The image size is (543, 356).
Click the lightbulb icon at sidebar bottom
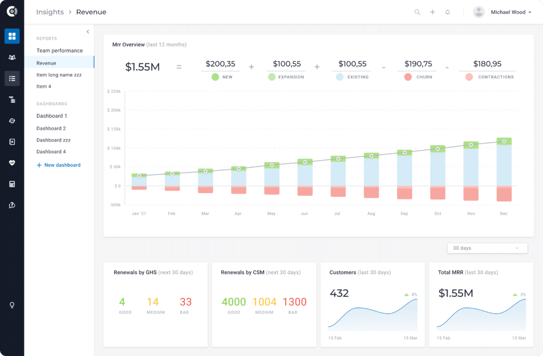point(12,305)
